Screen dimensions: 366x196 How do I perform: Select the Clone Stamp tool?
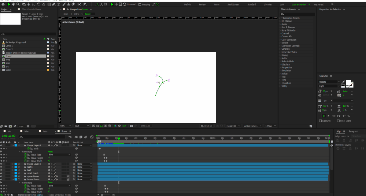pos(69,4)
